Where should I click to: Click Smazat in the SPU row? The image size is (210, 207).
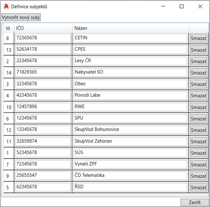tap(198, 119)
